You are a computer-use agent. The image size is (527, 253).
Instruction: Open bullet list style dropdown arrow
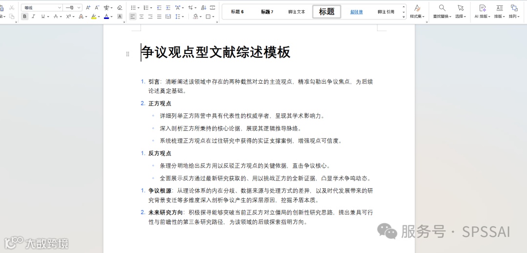[139, 7]
